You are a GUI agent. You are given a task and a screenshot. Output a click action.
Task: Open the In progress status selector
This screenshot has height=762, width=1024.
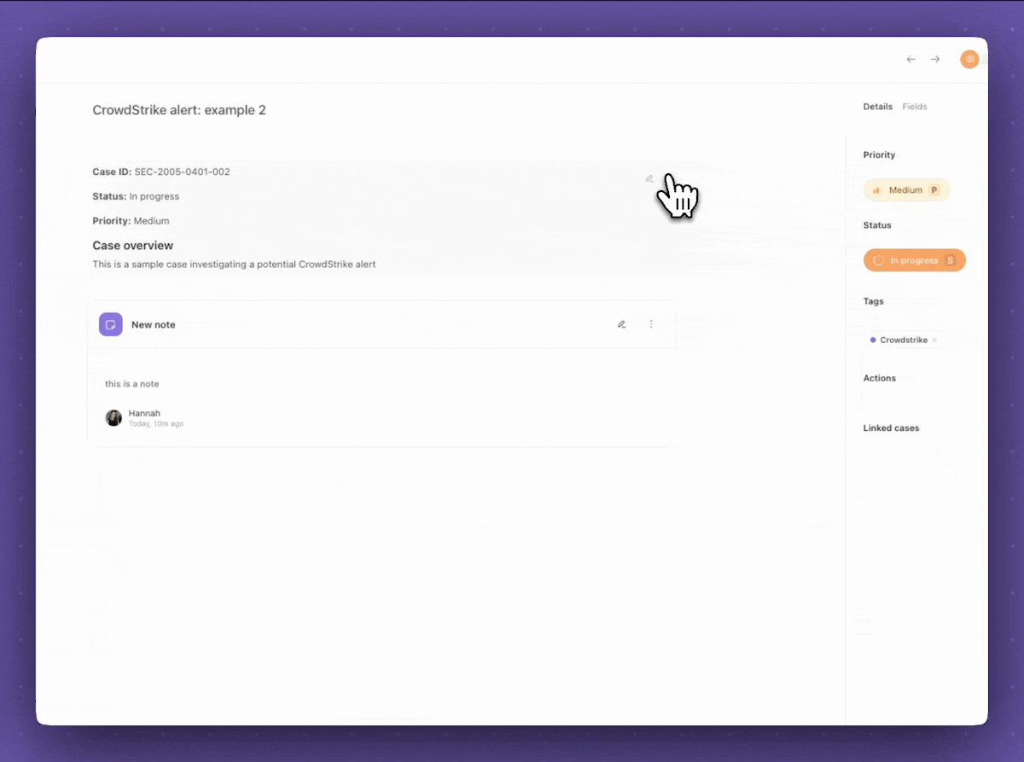914,260
